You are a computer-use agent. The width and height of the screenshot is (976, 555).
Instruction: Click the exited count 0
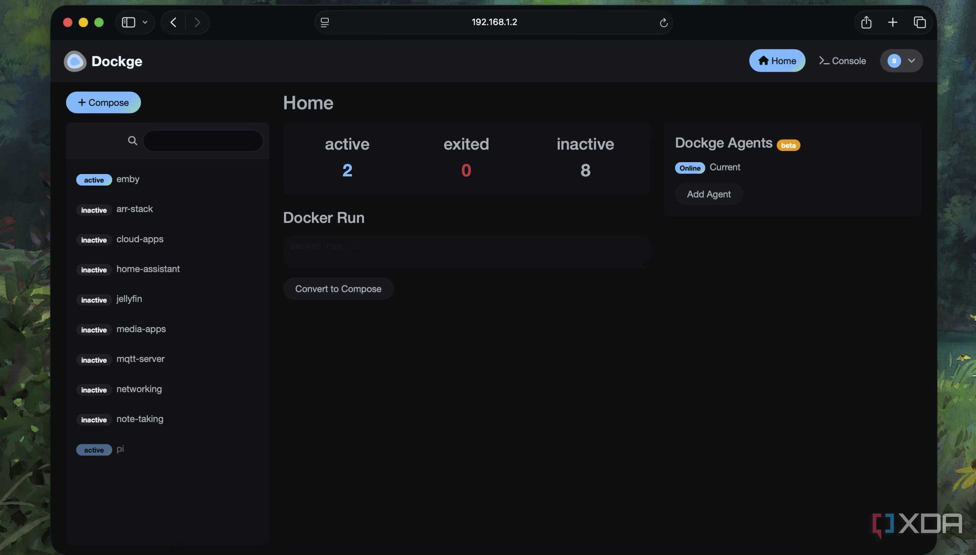[x=466, y=170]
